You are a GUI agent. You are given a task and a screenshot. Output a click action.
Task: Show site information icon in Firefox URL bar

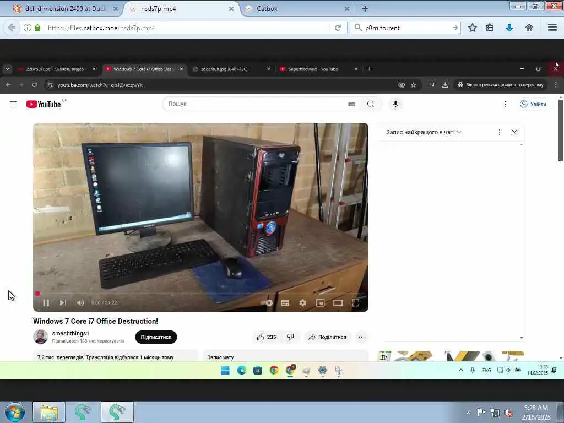(x=28, y=28)
